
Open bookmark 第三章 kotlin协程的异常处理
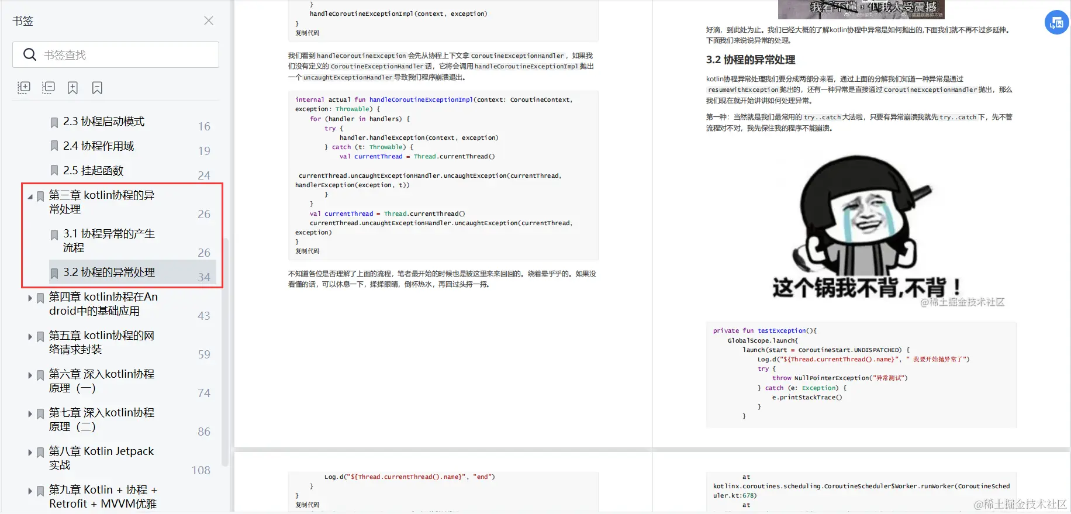102,202
